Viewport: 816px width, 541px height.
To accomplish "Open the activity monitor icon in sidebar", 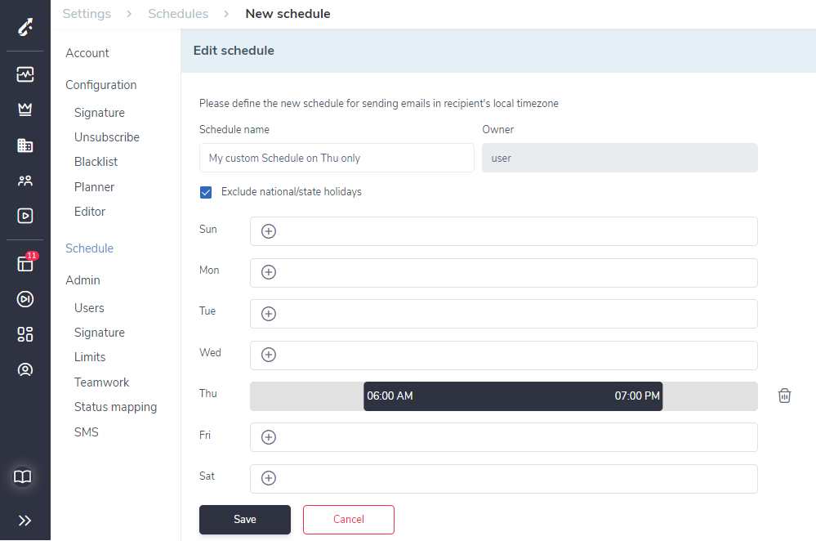I will [25, 74].
